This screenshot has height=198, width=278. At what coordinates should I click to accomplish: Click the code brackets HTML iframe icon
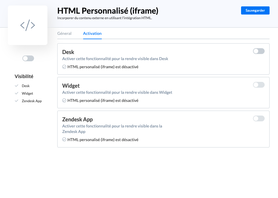click(x=28, y=25)
